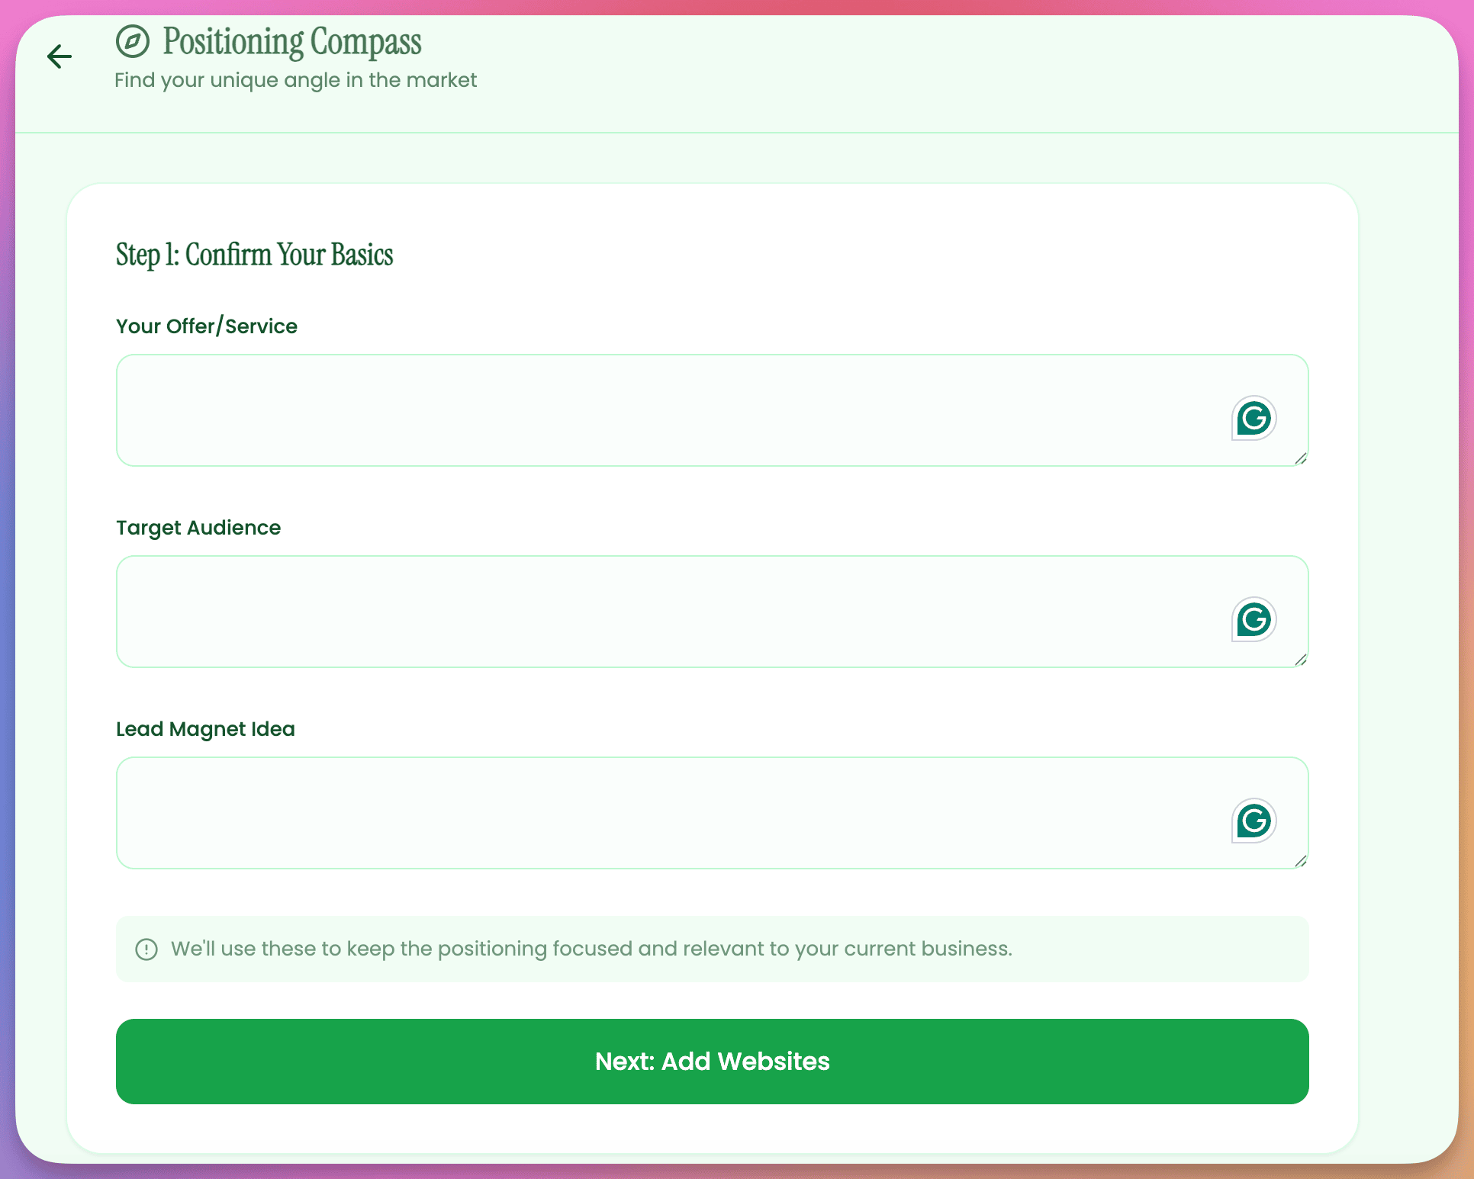The height and width of the screenshot is (1179, 1474).
Task: Click the info icon in the notice
Action: click(146, 949)
